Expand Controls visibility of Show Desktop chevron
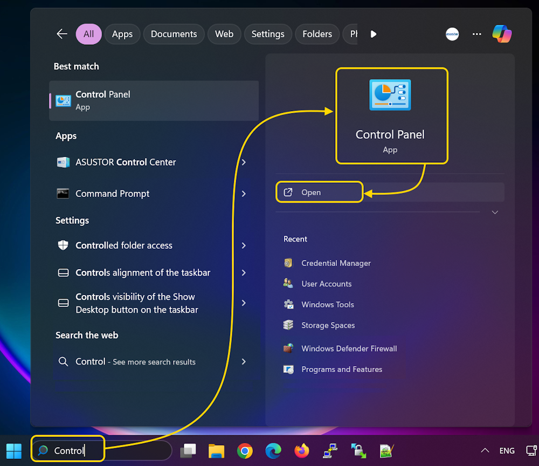 click(x=244, y=303)
